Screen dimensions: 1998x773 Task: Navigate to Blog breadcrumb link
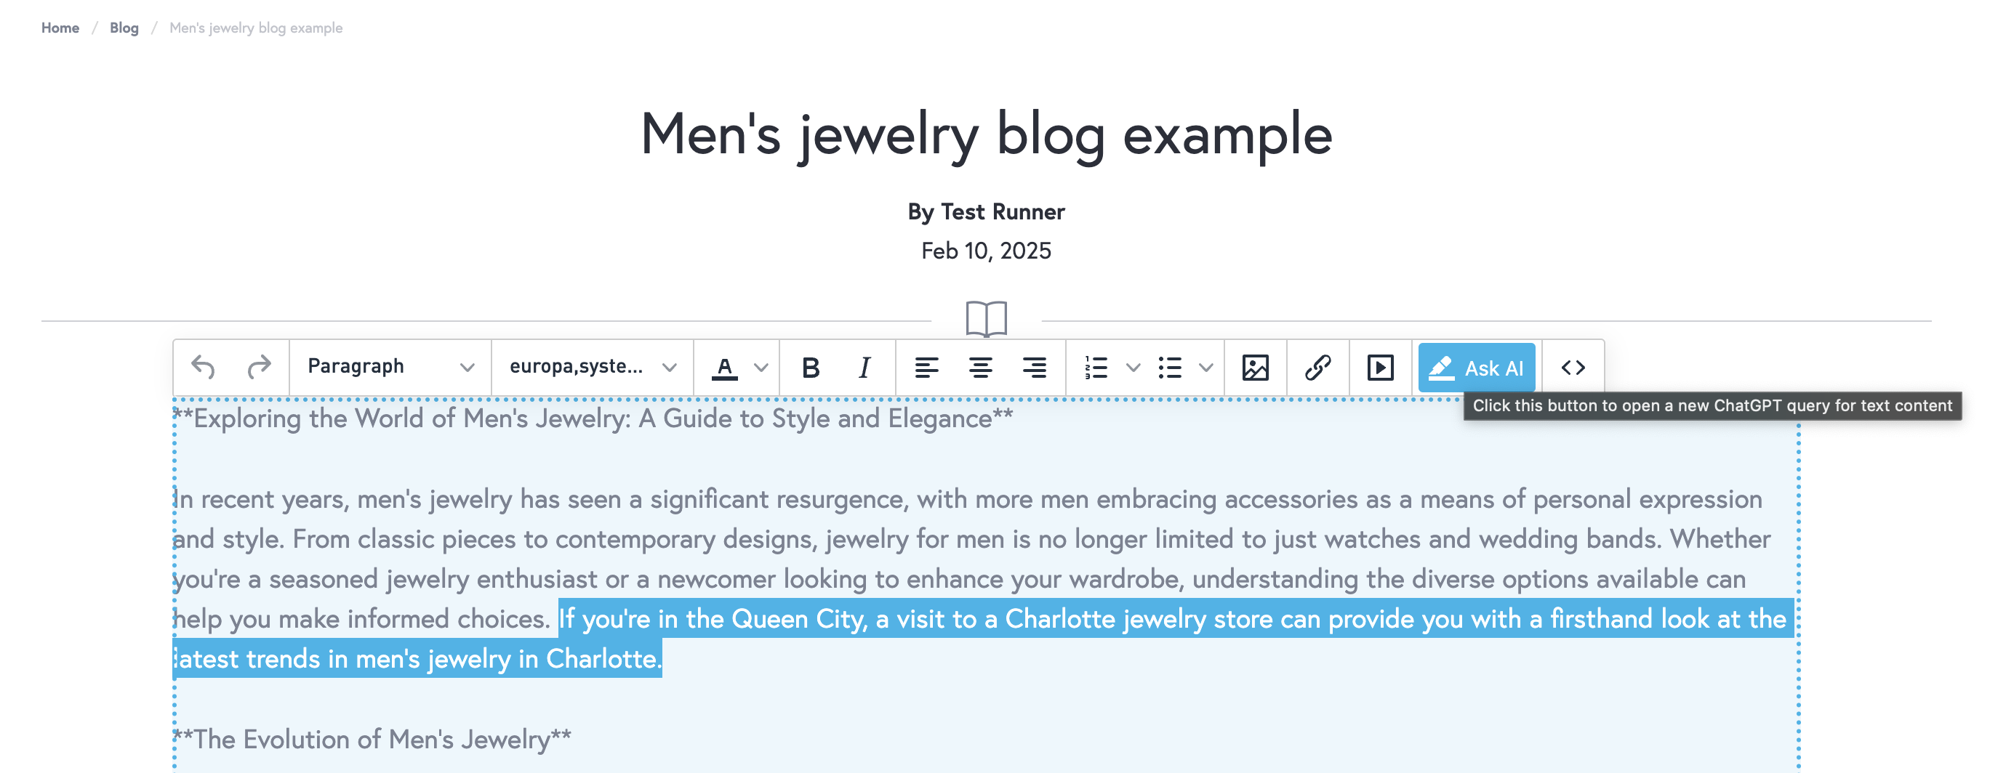tap(124, 28)
